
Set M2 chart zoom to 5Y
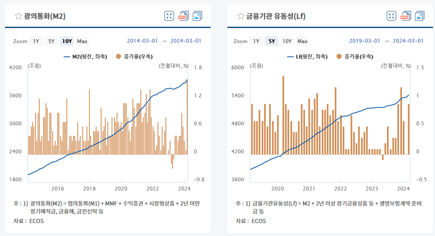[51, 41]
